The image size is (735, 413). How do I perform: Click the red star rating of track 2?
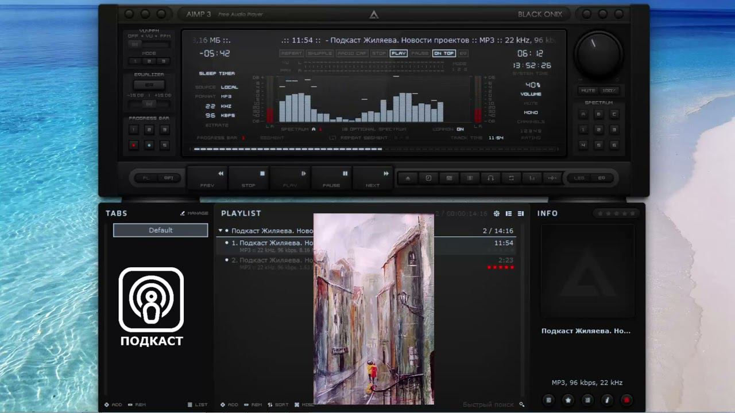501,267
